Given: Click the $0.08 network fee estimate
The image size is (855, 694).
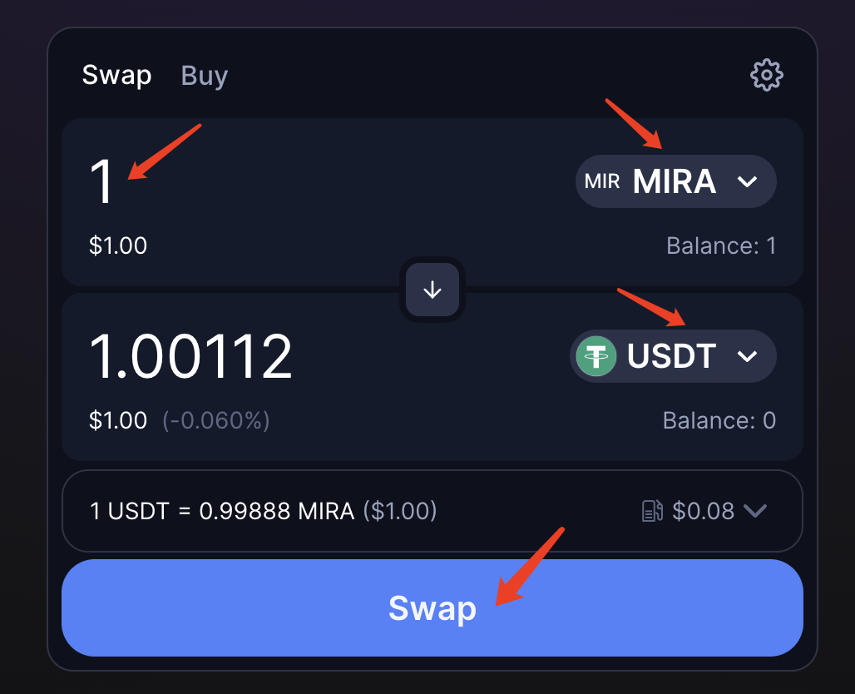Looking at the screenshot, I should (703, 511).
